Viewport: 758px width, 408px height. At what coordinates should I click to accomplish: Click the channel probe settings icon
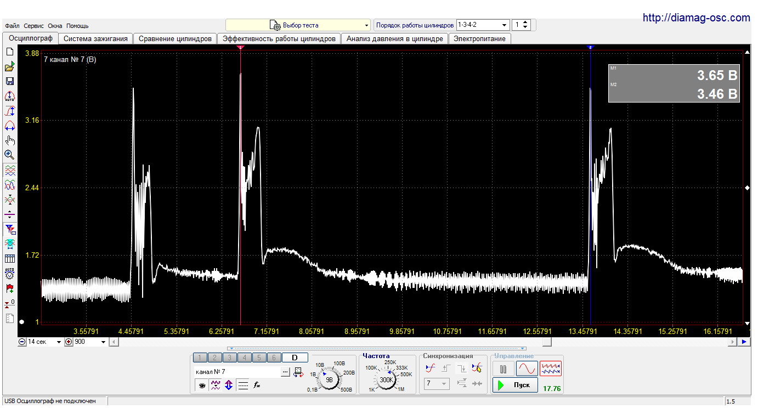(298, 372)
